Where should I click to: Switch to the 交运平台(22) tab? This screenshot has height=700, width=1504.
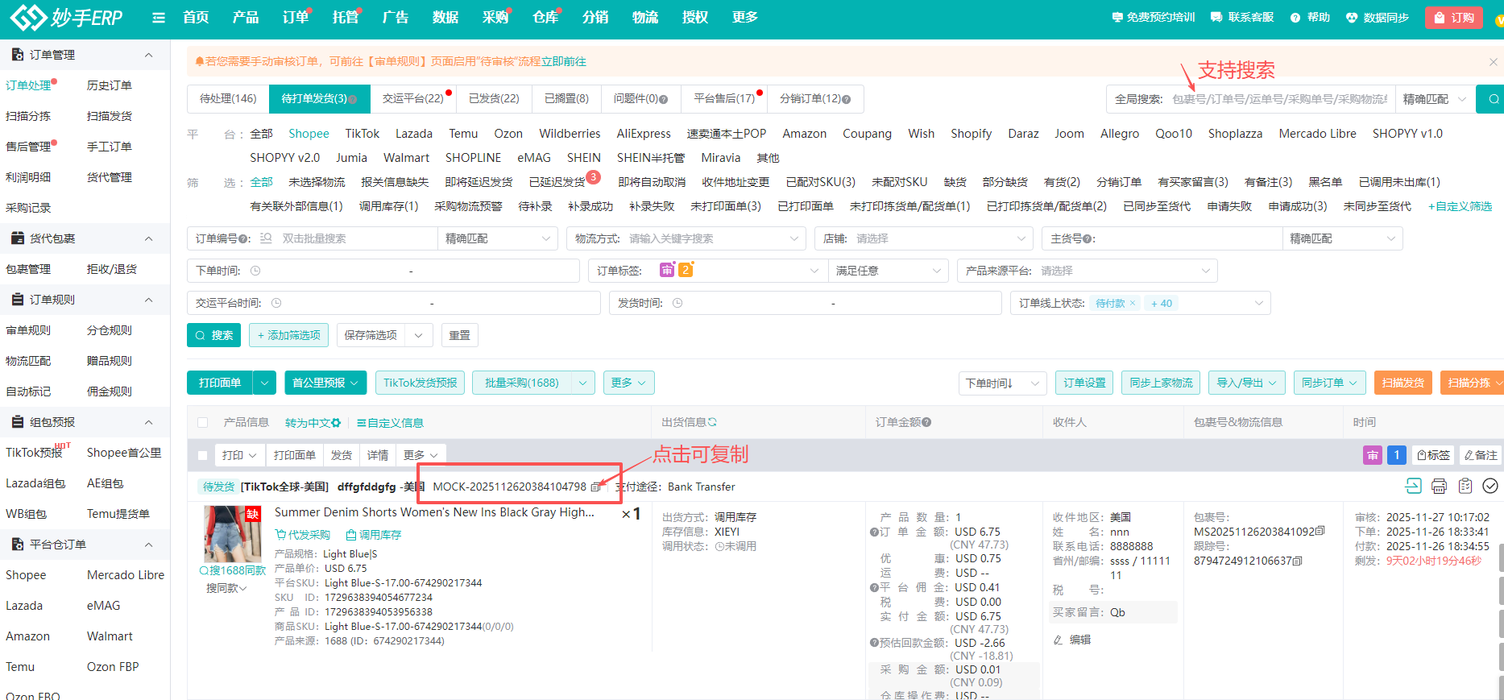tap(413, 98)
